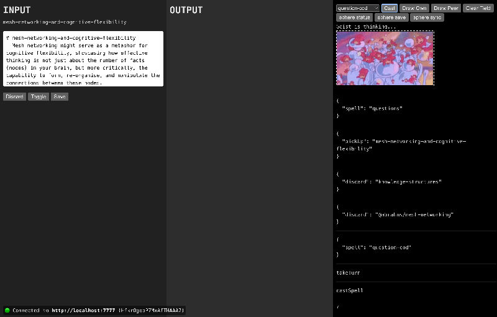
Task: Select the discard knowledge-structures log entry
Action: (391, 181)
